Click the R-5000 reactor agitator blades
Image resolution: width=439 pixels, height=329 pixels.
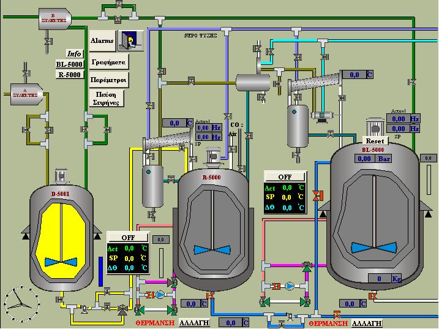click(212, 249)
